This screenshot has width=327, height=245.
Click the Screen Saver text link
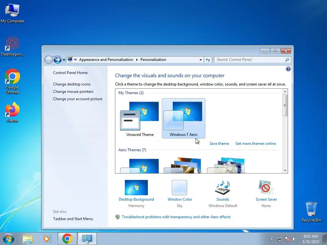click(x=266, y=199)
